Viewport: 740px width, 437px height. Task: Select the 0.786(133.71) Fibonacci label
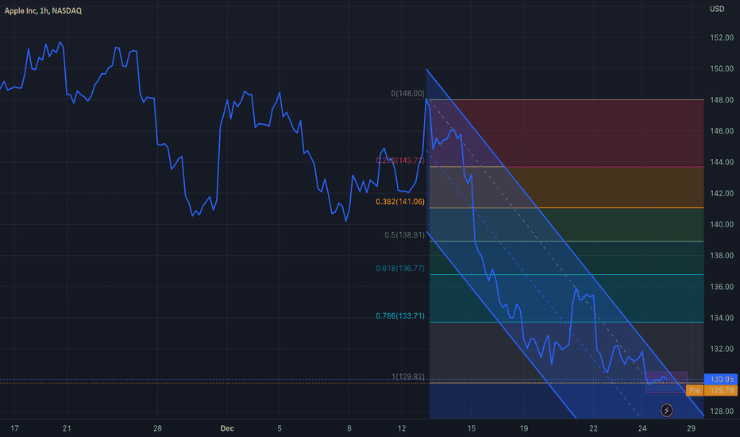tap(400, 316)
